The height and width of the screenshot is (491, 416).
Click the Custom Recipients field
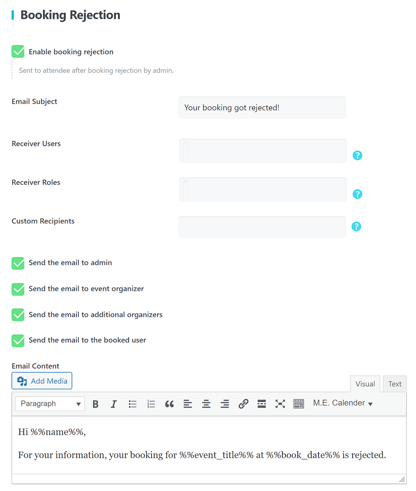coord(262,227)
